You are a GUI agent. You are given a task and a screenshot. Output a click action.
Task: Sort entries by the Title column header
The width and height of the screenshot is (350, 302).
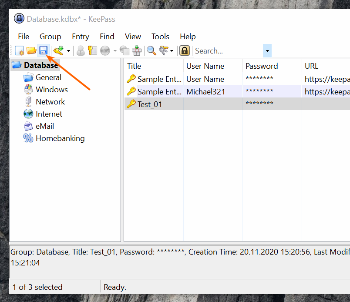pyautogui.click(x=153, y=66)
